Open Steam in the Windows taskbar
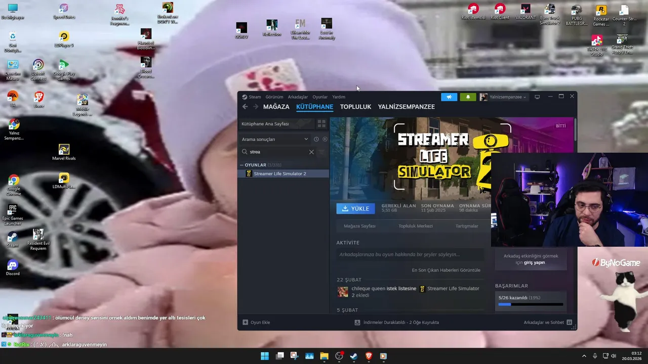 (354, 356)
